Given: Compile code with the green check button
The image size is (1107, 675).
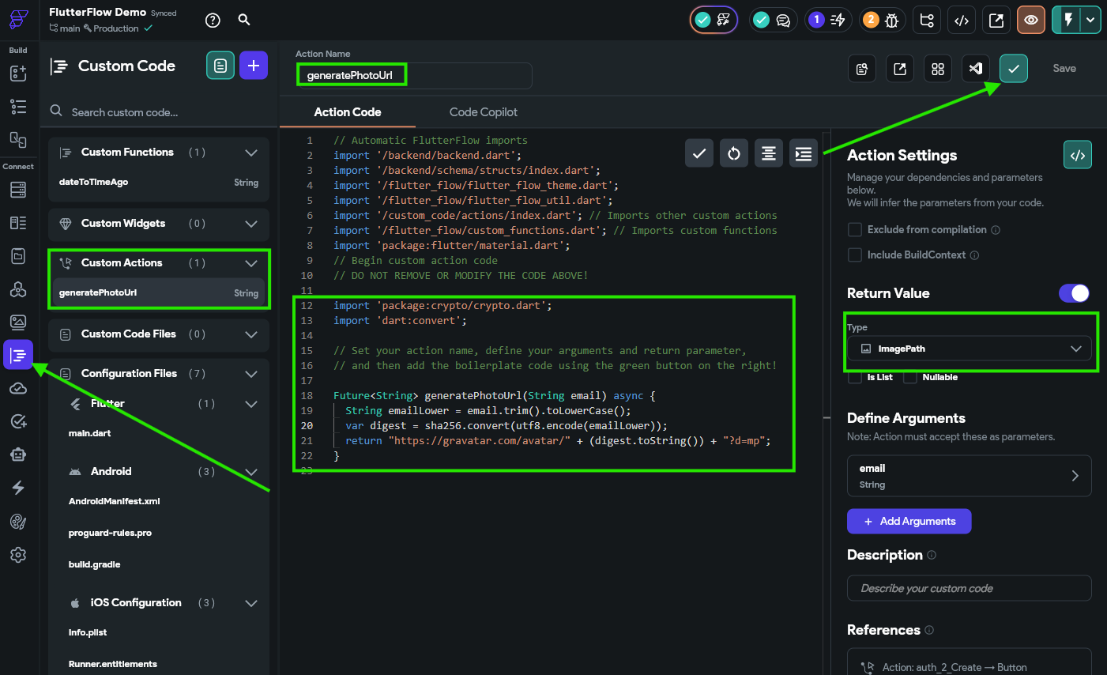Looking at the screenshot, I should [x=1014, y=69].
